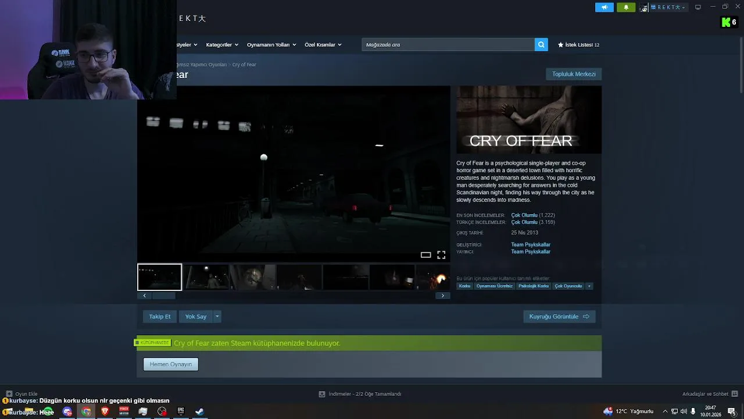Open Voice Meeter in the taskbar
The width and height of the screenshot is (744, 419).
pos(124,411)
